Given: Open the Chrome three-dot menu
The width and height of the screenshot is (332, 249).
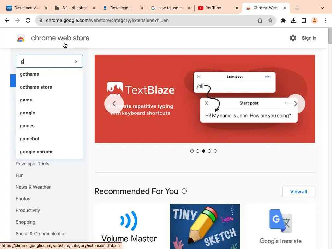Looking at the screenshot, I should (325, 20).
